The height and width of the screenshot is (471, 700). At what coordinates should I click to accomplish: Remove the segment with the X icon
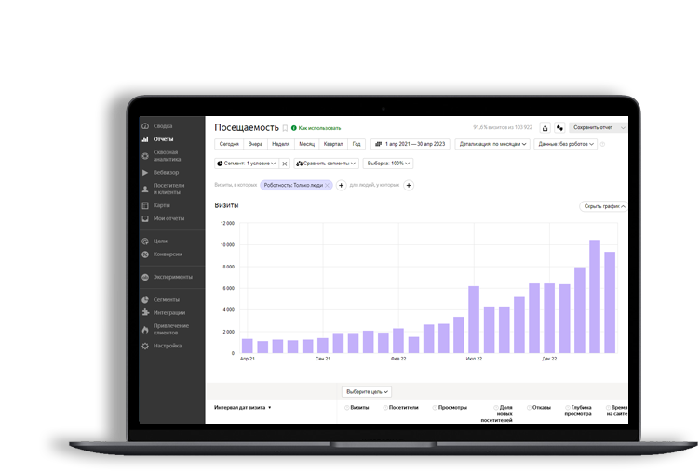coord(284,164)
